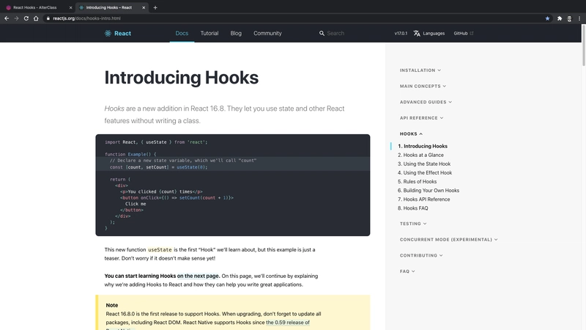Expand the API Reference sidebar section

[x=421, y=118]
